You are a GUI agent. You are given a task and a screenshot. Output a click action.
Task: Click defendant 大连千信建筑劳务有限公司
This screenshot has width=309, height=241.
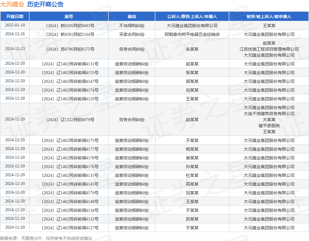[269, 114]
